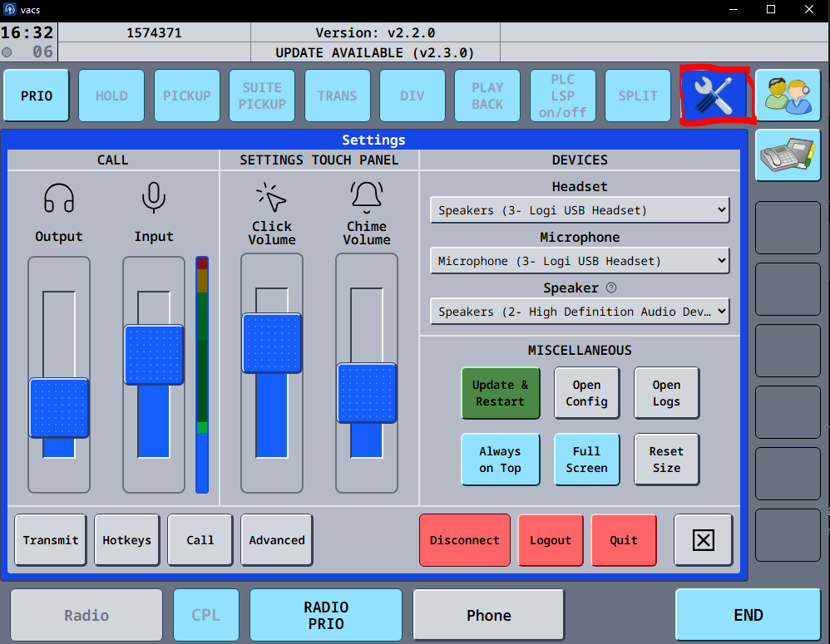
Task: Click the 16:32 clock display
Action: pos(27,32)
